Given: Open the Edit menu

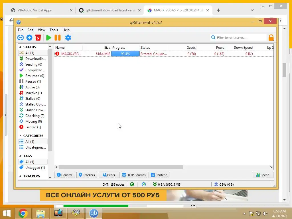Looking at the screenshot, I should 31,30.
